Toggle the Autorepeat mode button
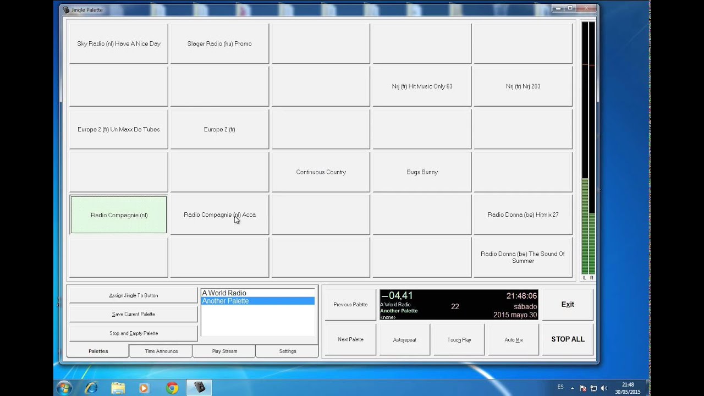Image resolution: width=704 pixels, height=396 pixels. 404,339
